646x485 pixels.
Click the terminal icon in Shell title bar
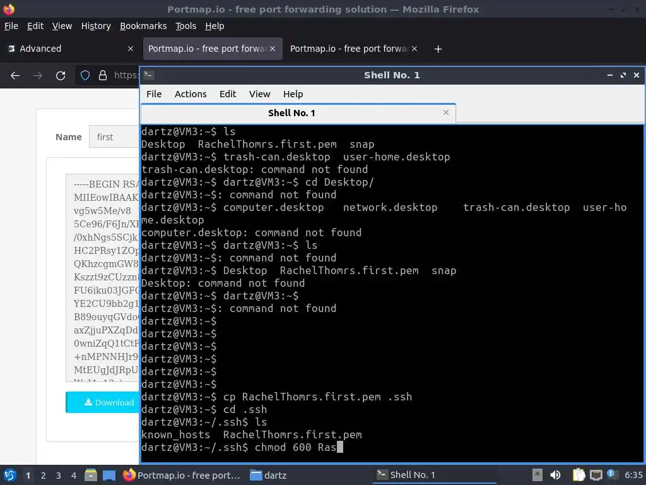point(149,75)
